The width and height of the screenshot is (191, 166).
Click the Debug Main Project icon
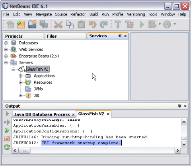(152, 24)
